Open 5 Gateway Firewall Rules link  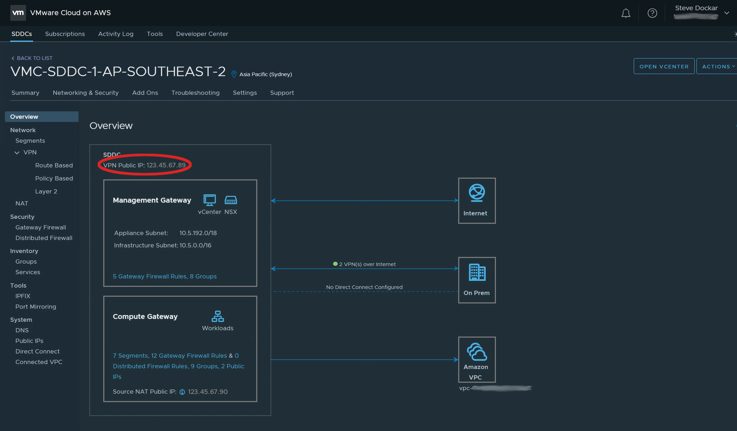[150, 276]
